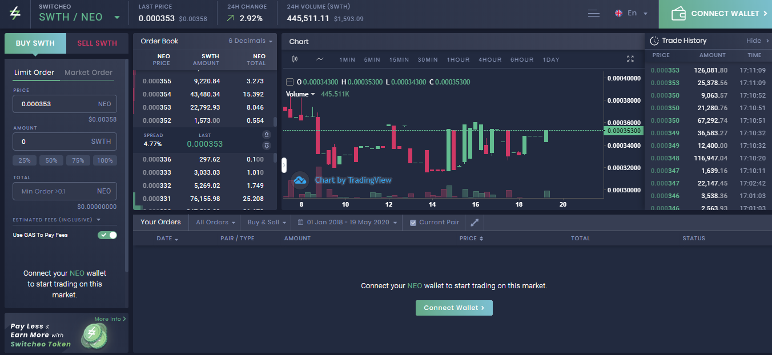772x355 pixels.
Task: Select the line chart type icon
Action: [320, 59]
